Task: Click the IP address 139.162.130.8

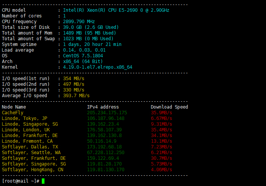Action: tap(104, 136)
